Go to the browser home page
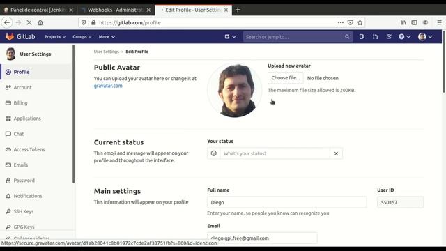This screenshot has width=446, height=251. (x=40, y=22)
